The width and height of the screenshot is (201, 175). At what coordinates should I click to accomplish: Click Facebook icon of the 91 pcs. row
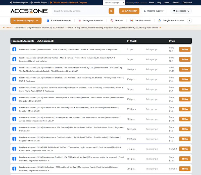click(14, 49)
